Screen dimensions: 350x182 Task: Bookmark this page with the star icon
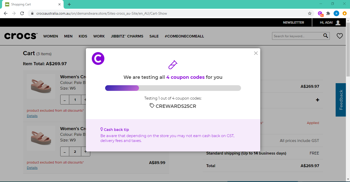[309, 13]
